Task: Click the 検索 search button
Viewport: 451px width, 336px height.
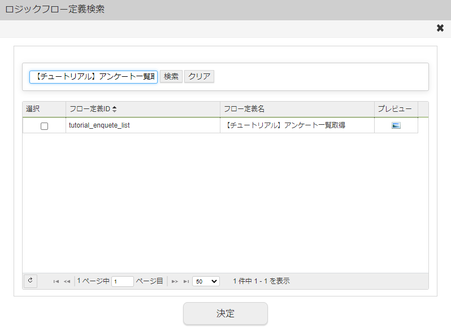Action: (x=171, y=76)
